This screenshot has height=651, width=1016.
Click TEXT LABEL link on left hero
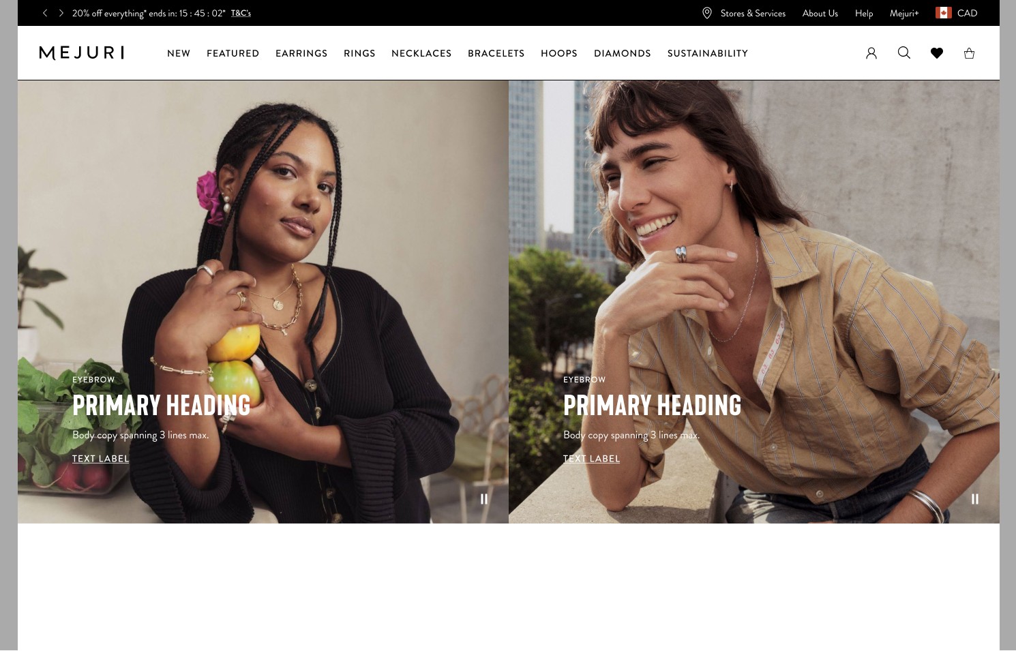pos(101,459)
